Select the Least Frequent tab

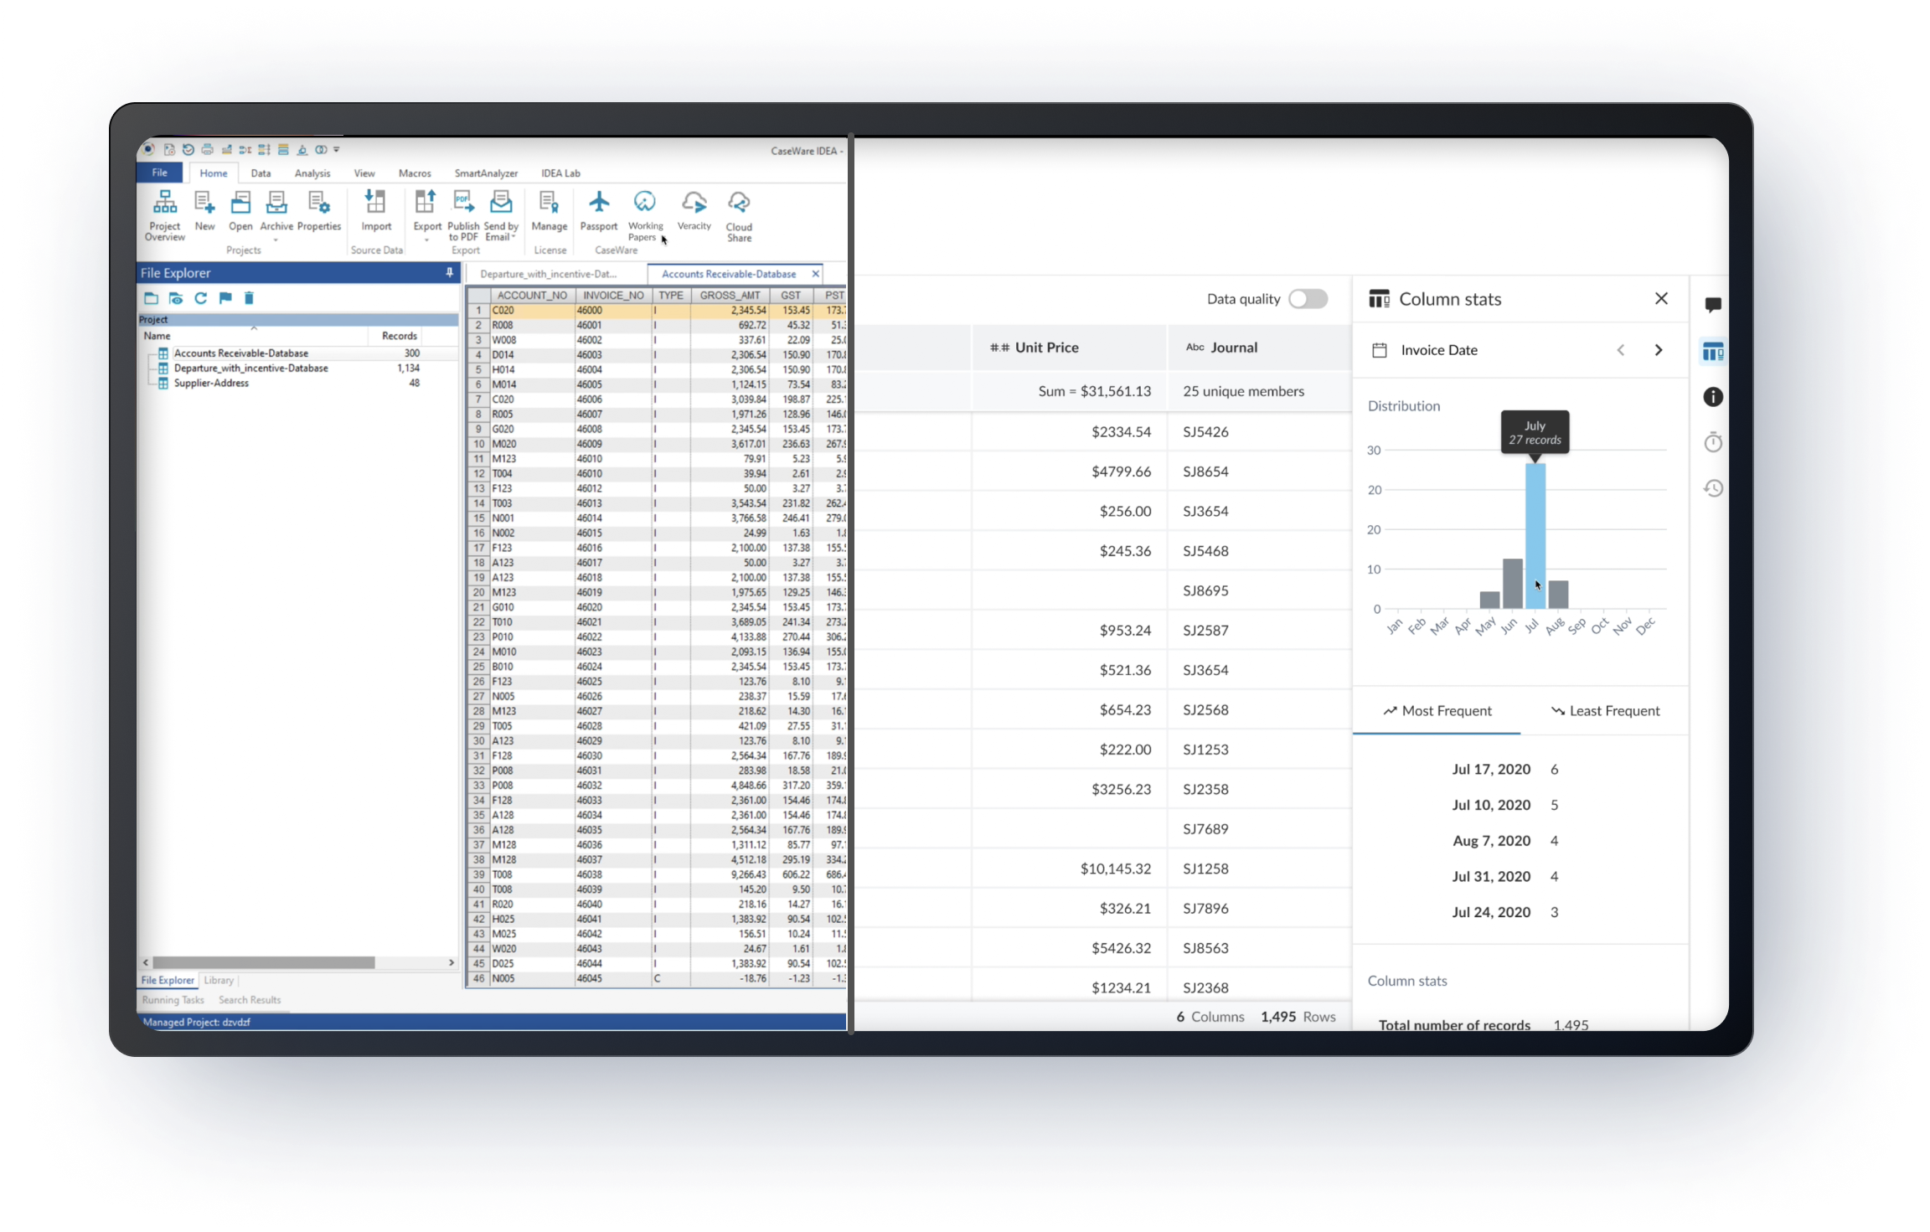point(1605,711)
